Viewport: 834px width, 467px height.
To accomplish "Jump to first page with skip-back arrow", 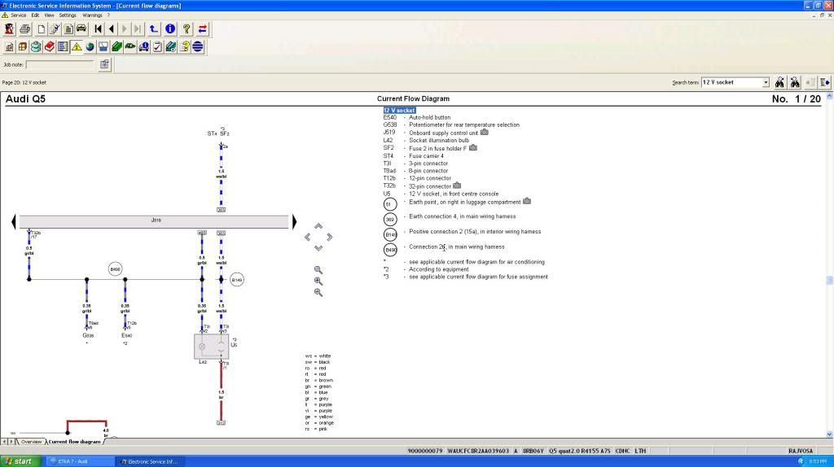I will pos(98,29).
